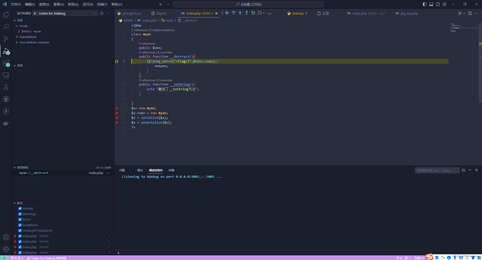Open the debug view more actions menu

[108, 13]
